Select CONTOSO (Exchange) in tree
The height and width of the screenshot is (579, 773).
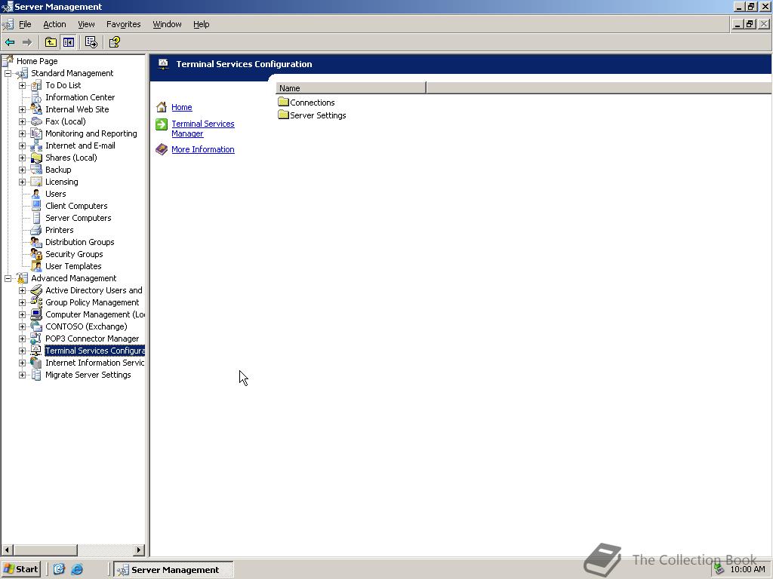coord(86,326)
